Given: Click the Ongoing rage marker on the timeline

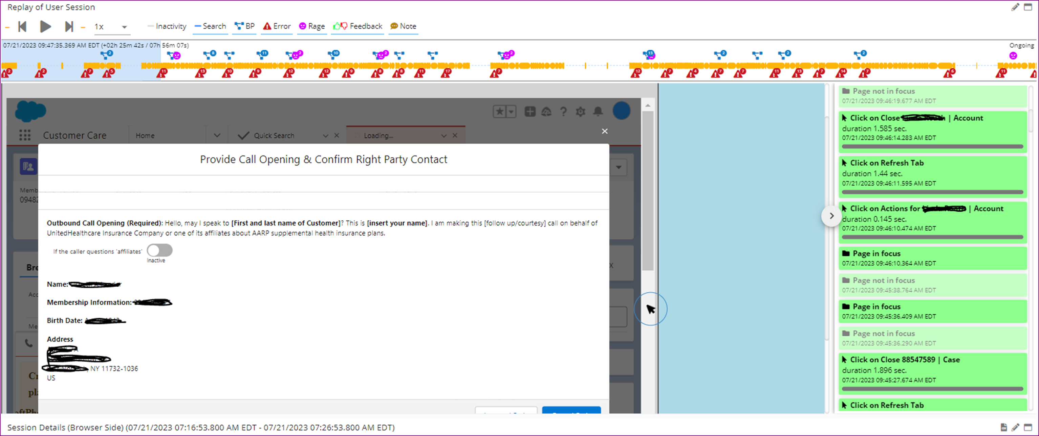Looking at the screenshot, I should click(1013, 56).
